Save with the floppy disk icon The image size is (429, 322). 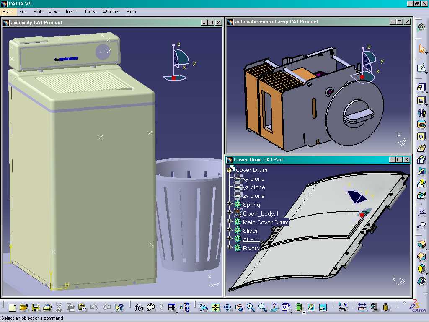[36, 307]
